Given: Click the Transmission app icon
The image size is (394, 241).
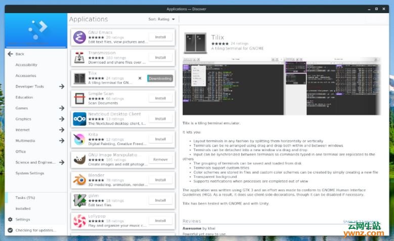Looking at the screenshot, I should 79,58.
